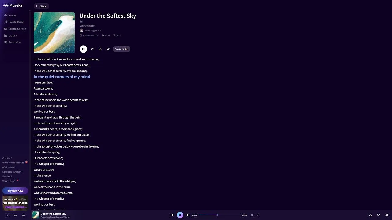Share song from bottom player bar
This screenshot has height=220, width=392.
click(x=386, y=215)
